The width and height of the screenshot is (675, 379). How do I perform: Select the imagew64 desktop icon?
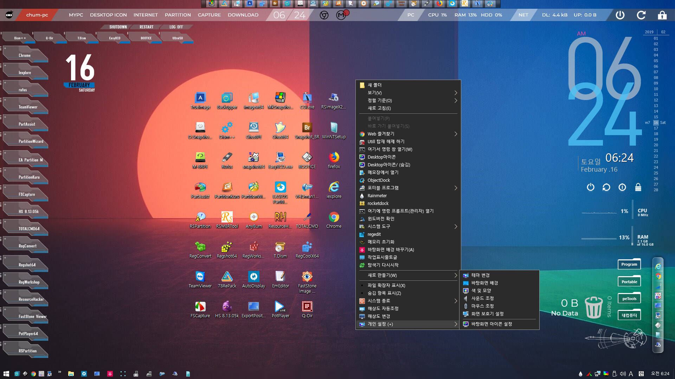point(253,101)
